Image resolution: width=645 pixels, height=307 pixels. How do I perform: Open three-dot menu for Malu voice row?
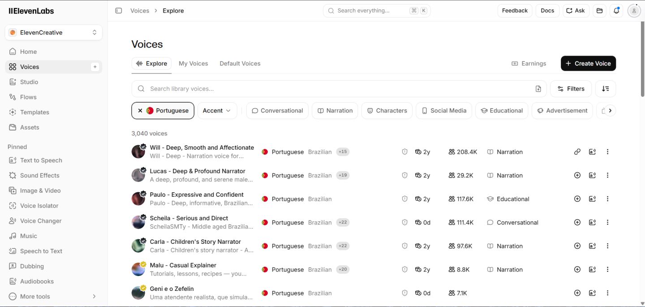coord(607,270)
